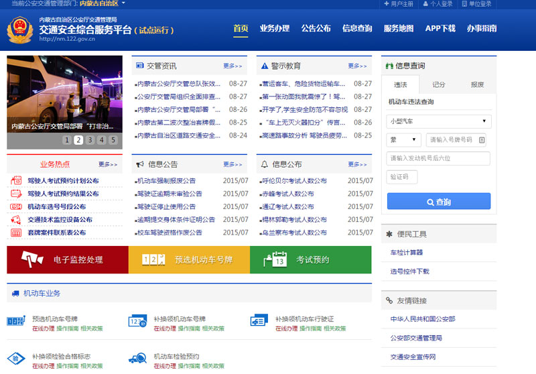Go to 服务地图 navigation item
This screenshot has width=536, height=374.
399,28
